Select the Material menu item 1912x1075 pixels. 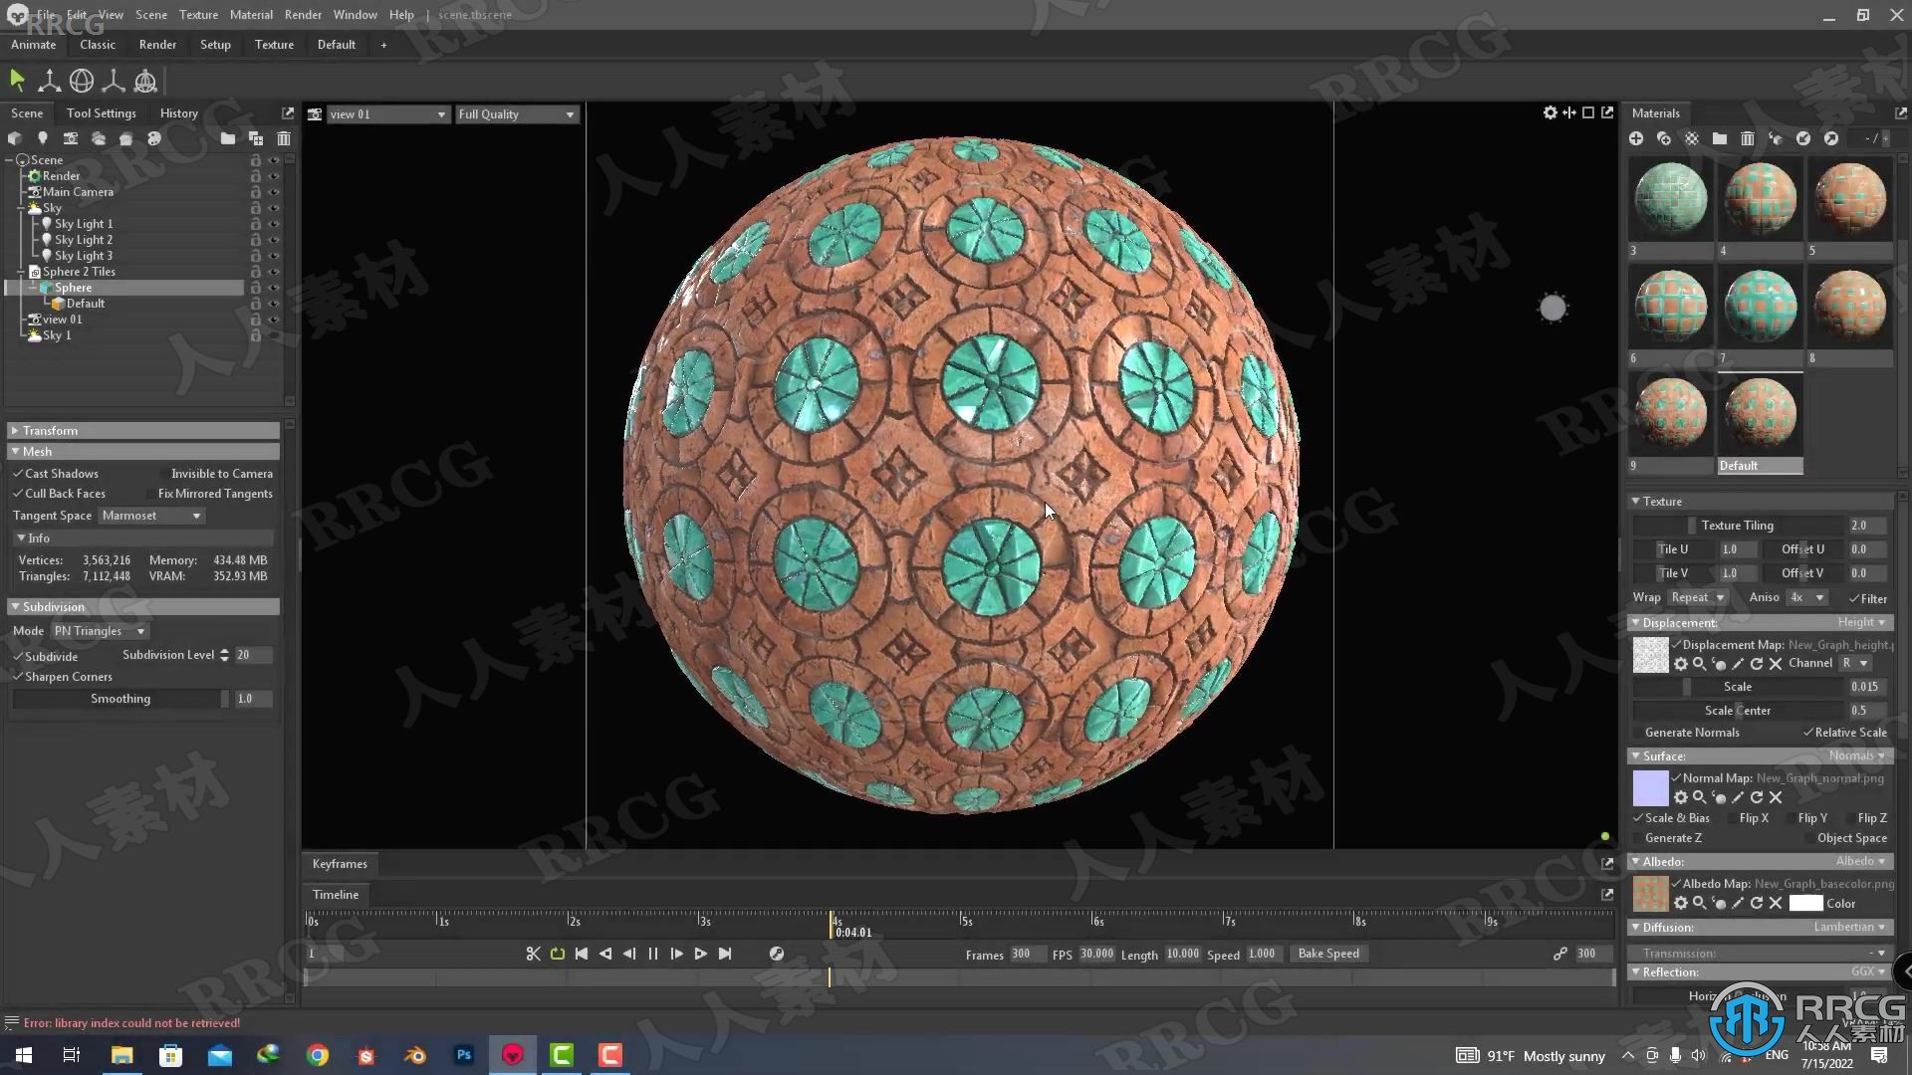(251, 15)
